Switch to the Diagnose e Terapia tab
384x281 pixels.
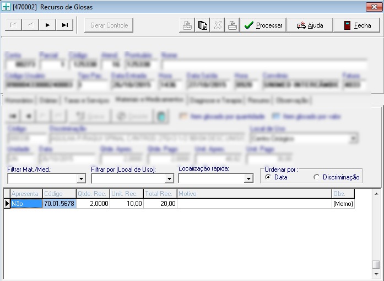tap(215, 100)
